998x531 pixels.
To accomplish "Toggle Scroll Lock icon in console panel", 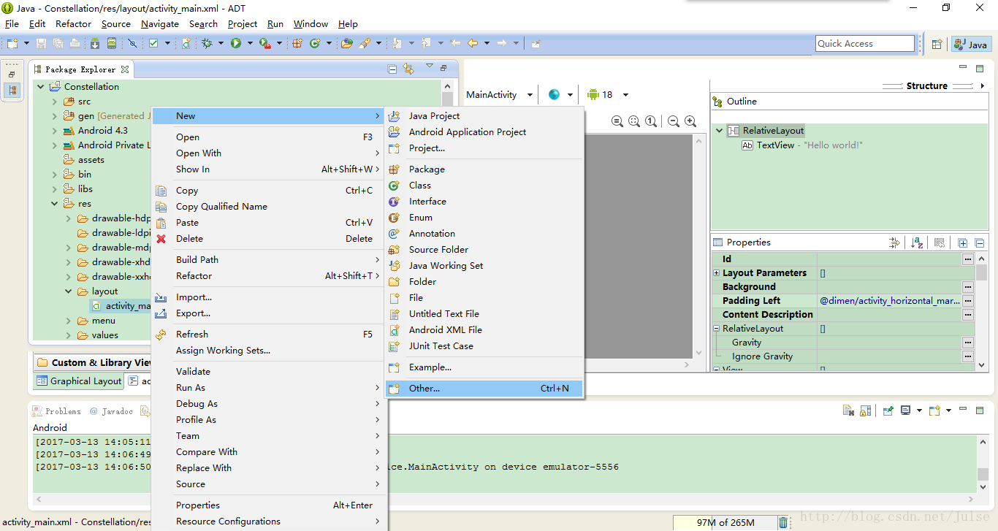I will tap(865, 410).
